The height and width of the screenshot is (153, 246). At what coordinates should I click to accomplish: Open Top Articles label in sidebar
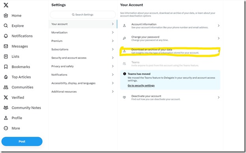coord(21,77)
